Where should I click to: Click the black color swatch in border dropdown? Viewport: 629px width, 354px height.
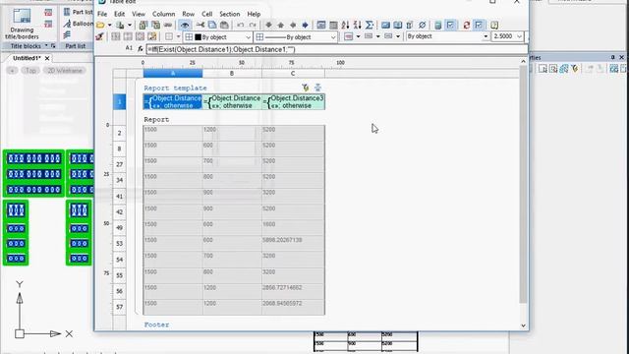point(198,37)
